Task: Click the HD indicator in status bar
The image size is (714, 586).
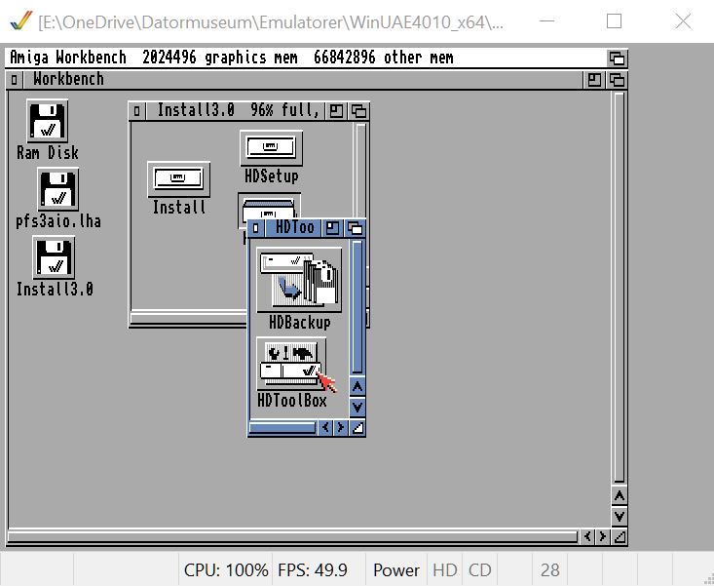Action: [x=444, y=570]
